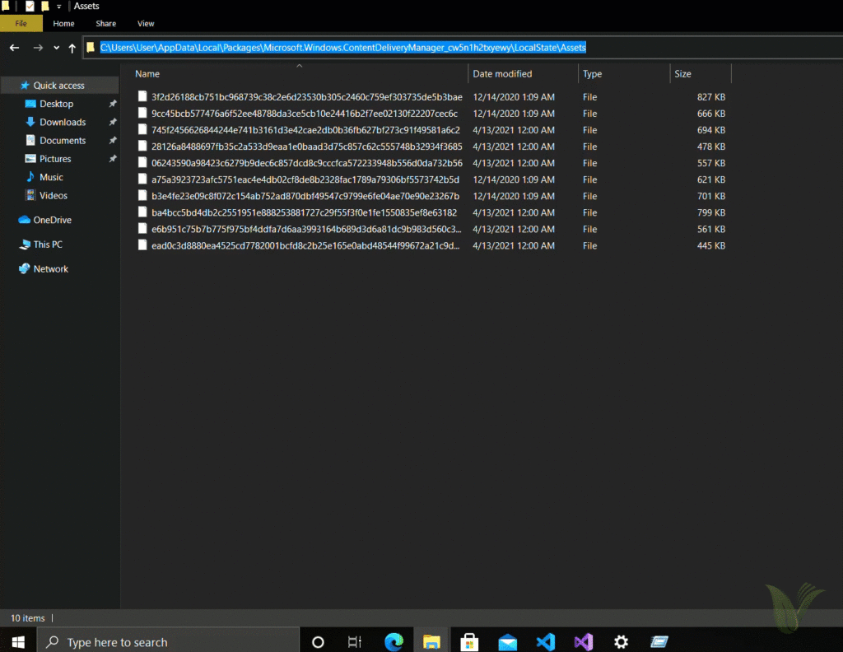843x652 pixels.
Task: Select Quick access in navigation pane
Action: click(x=58, y=86)
